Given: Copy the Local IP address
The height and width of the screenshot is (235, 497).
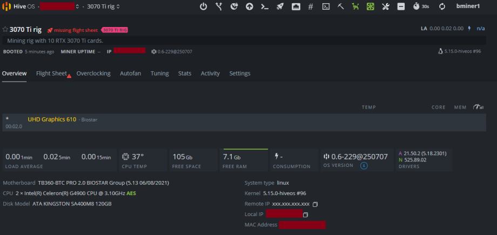Looking at the screenshot, I should point(306,214).
